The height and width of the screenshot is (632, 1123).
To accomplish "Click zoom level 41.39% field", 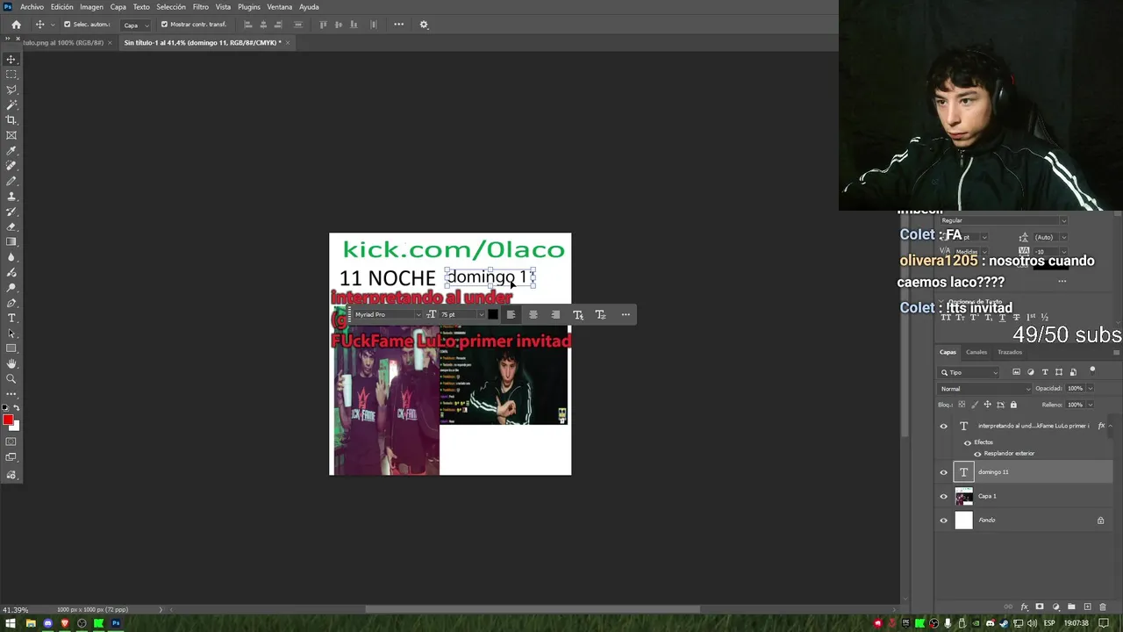I will pyautogui.click(x=16, y=609).
